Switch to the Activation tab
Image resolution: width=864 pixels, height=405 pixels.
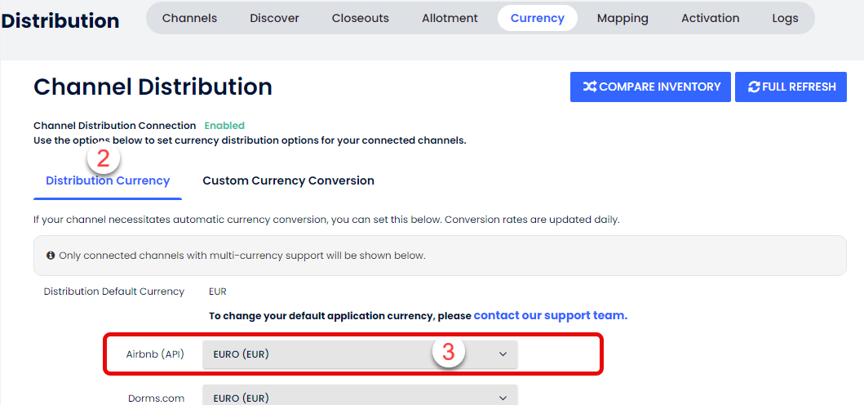(x=710, y=18)
